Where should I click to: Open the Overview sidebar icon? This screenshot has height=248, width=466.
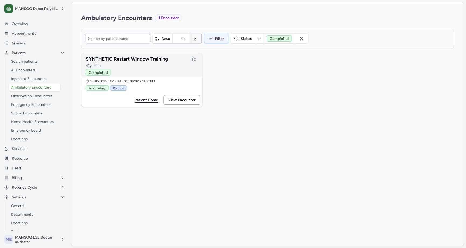tap(6, 24)
